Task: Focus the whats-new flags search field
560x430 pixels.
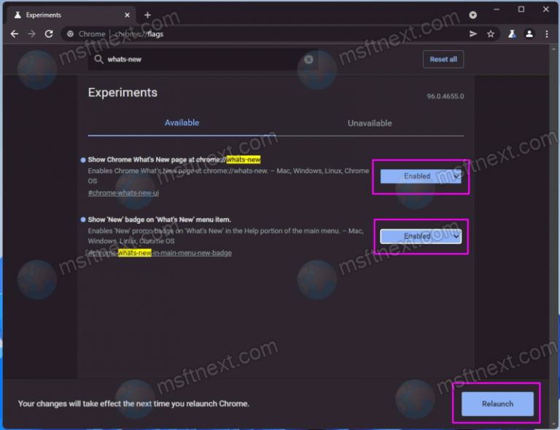Action: pos(203,59)
